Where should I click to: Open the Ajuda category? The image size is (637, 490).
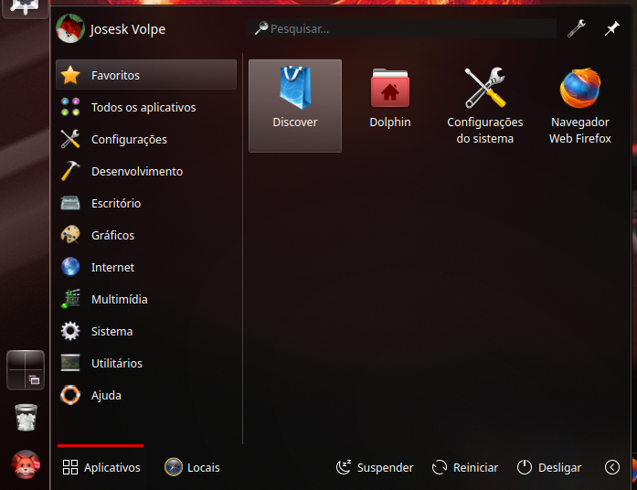point(146,395)
